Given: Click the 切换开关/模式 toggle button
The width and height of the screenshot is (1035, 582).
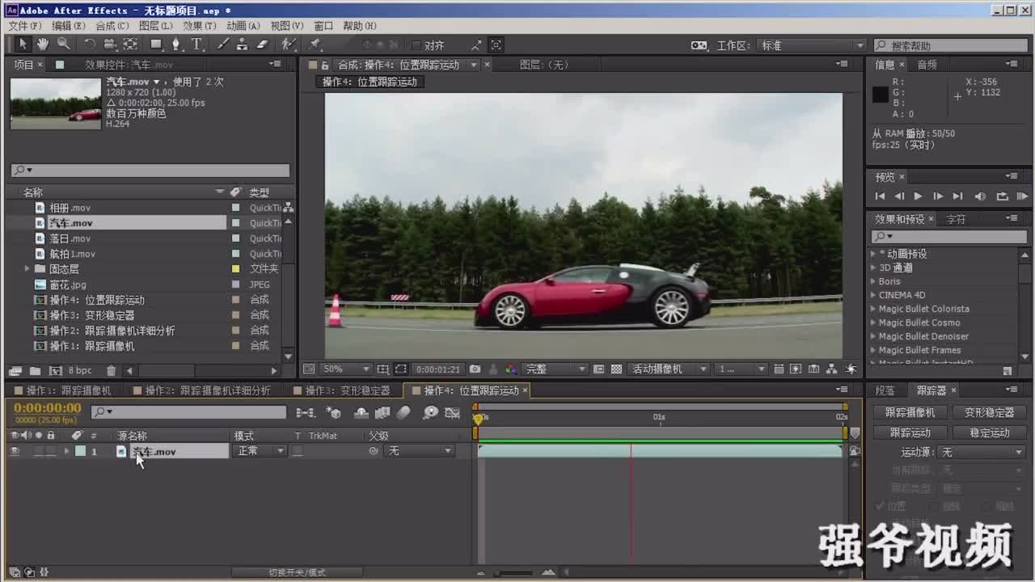Looking at the screenshot, I should coord(298,572).
